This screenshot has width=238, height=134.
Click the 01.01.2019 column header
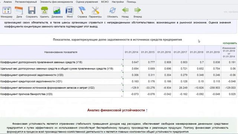213,52
